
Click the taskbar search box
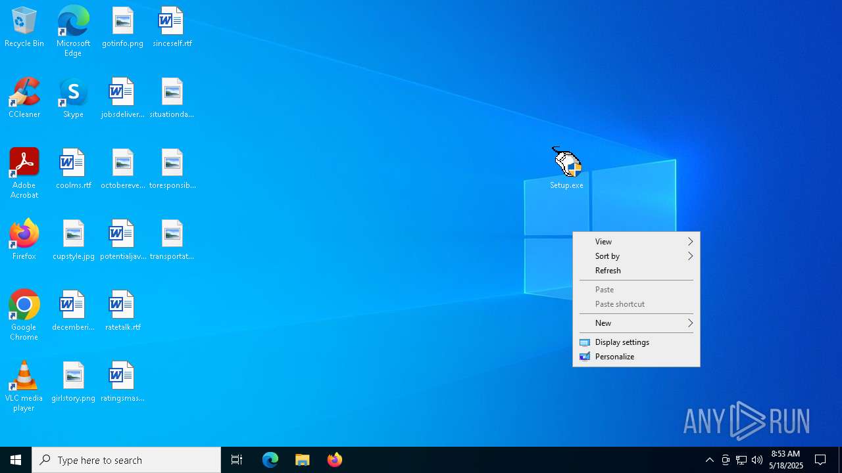(x=126, y=460)
